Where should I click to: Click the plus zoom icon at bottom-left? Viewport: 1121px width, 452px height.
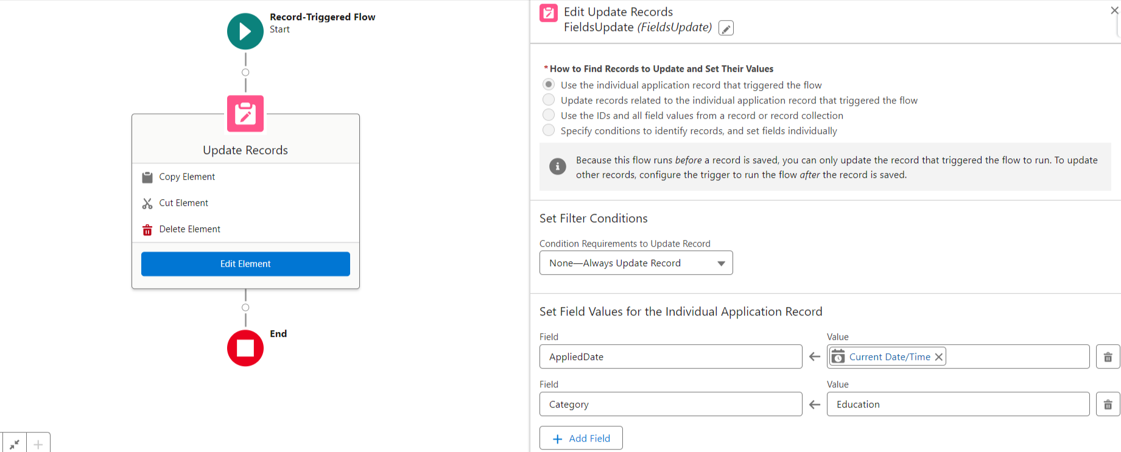(x=38, y=444)
